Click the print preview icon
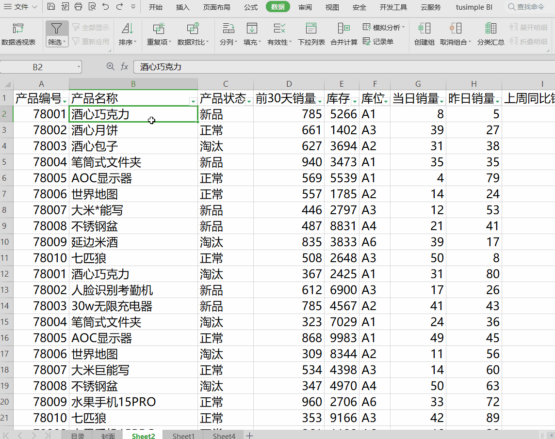This screenshot has width=555, height=439. click(x=92, y=7)
